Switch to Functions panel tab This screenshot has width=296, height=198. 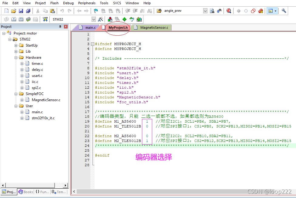(42, 192)
